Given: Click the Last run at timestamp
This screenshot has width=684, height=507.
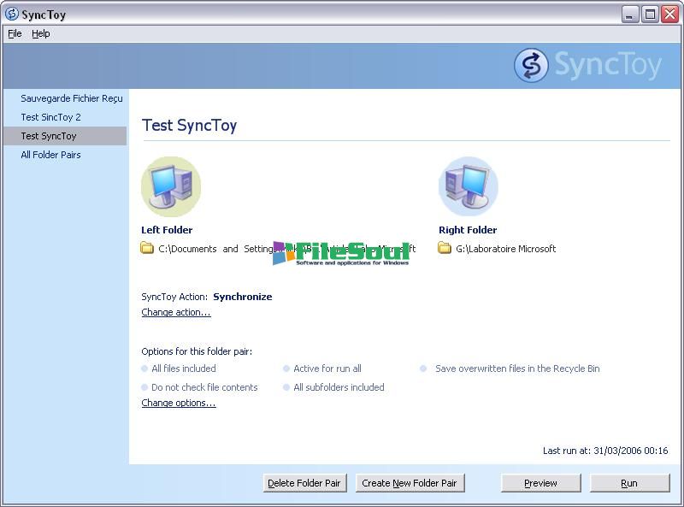Looking at the screenshot, I should (x=605, y=451).
